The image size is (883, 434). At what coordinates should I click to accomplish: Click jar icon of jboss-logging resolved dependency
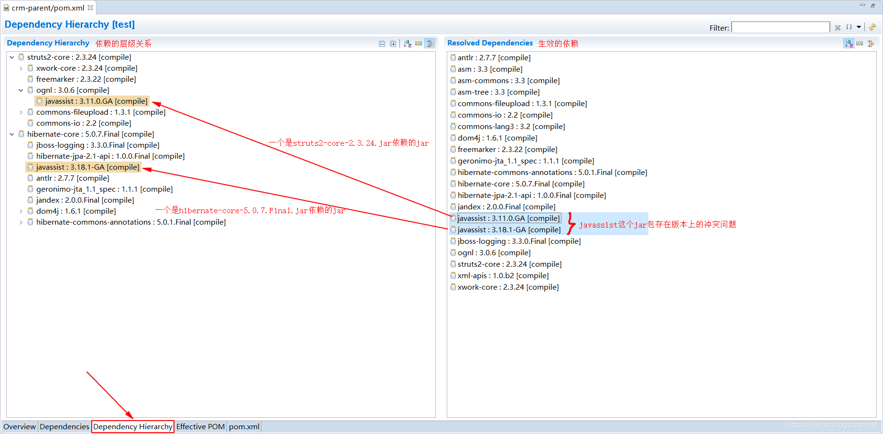tap(453, 241)
